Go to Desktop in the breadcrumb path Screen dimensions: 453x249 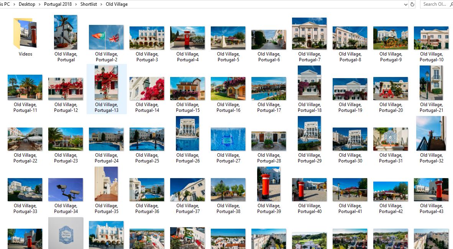[27, 4]
